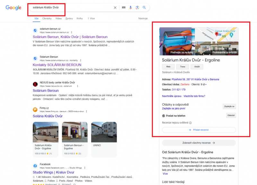Clear the search query with the X icon
The width and height of the screenshot is (257, 185).
tap(115, 7)
